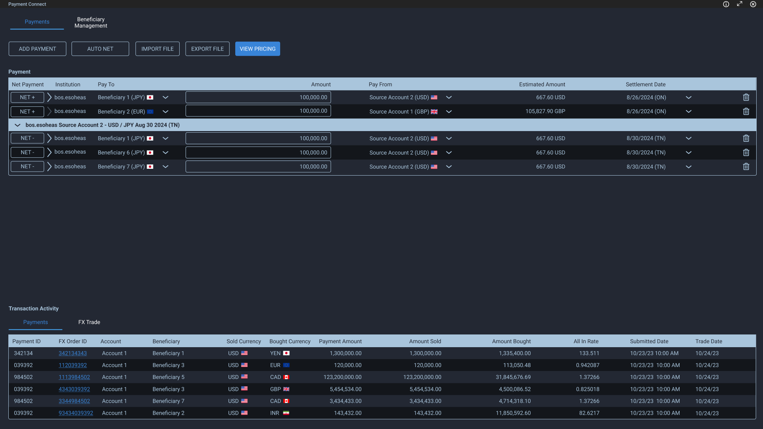
Task: Open the FX Trade transaction activity tab
Action: point(89,322)
